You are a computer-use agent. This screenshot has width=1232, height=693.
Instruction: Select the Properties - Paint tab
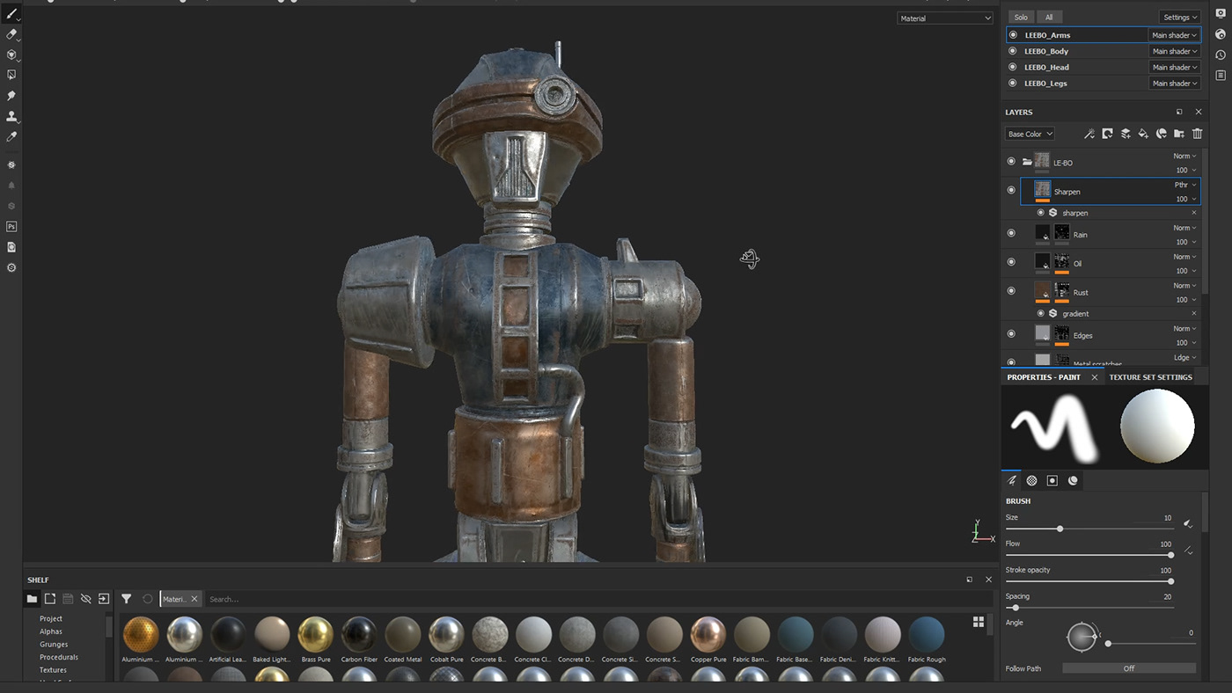point(1044,377)
